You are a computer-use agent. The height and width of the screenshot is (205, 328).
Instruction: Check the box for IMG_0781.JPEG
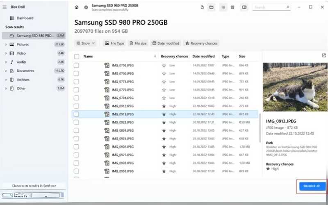(x=76, y=98)
